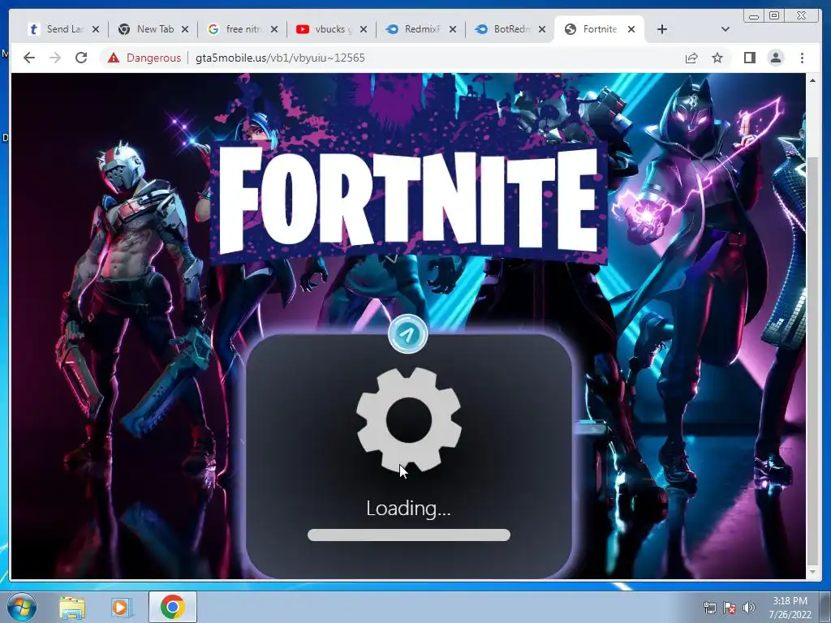Launch the media player taskbar icon

(x=122, y=608)
